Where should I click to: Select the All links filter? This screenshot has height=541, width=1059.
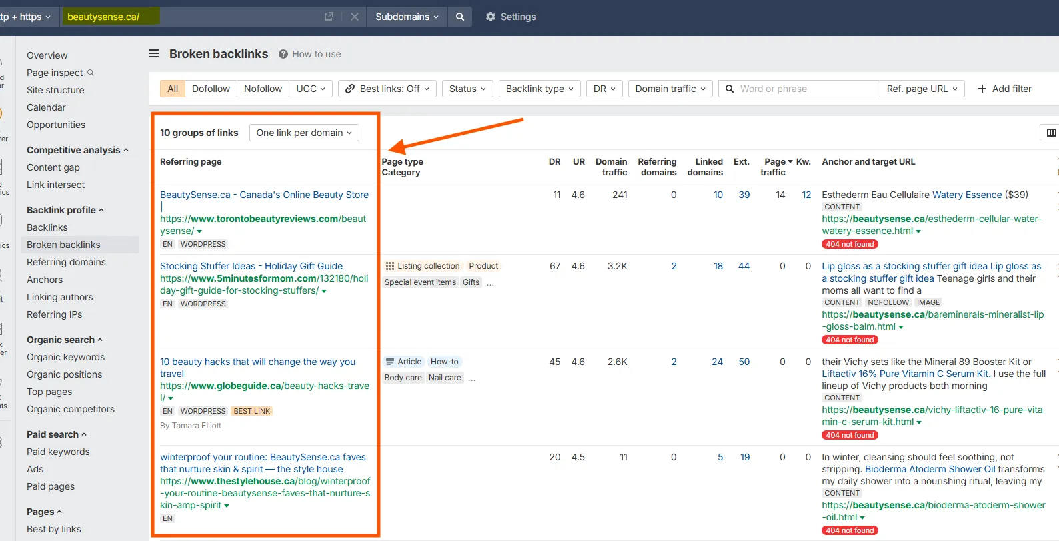173,89
